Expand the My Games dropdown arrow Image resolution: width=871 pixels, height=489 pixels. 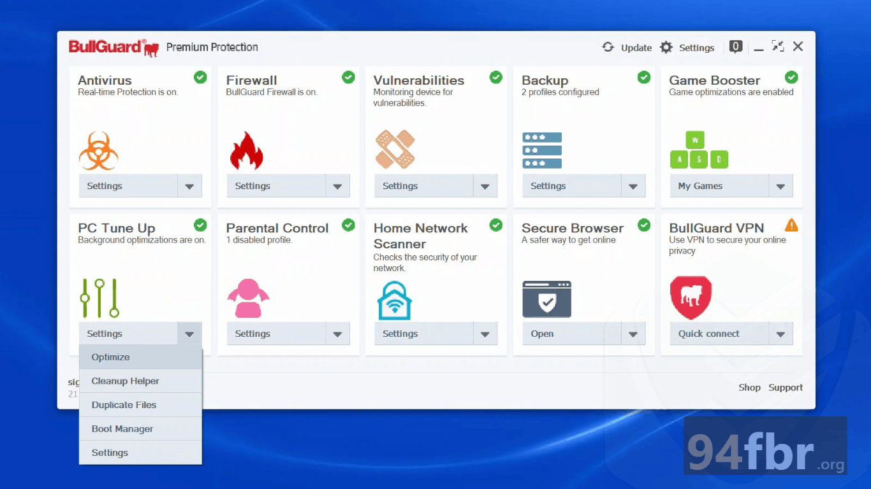pyautogui.click(x=780, y=186)
